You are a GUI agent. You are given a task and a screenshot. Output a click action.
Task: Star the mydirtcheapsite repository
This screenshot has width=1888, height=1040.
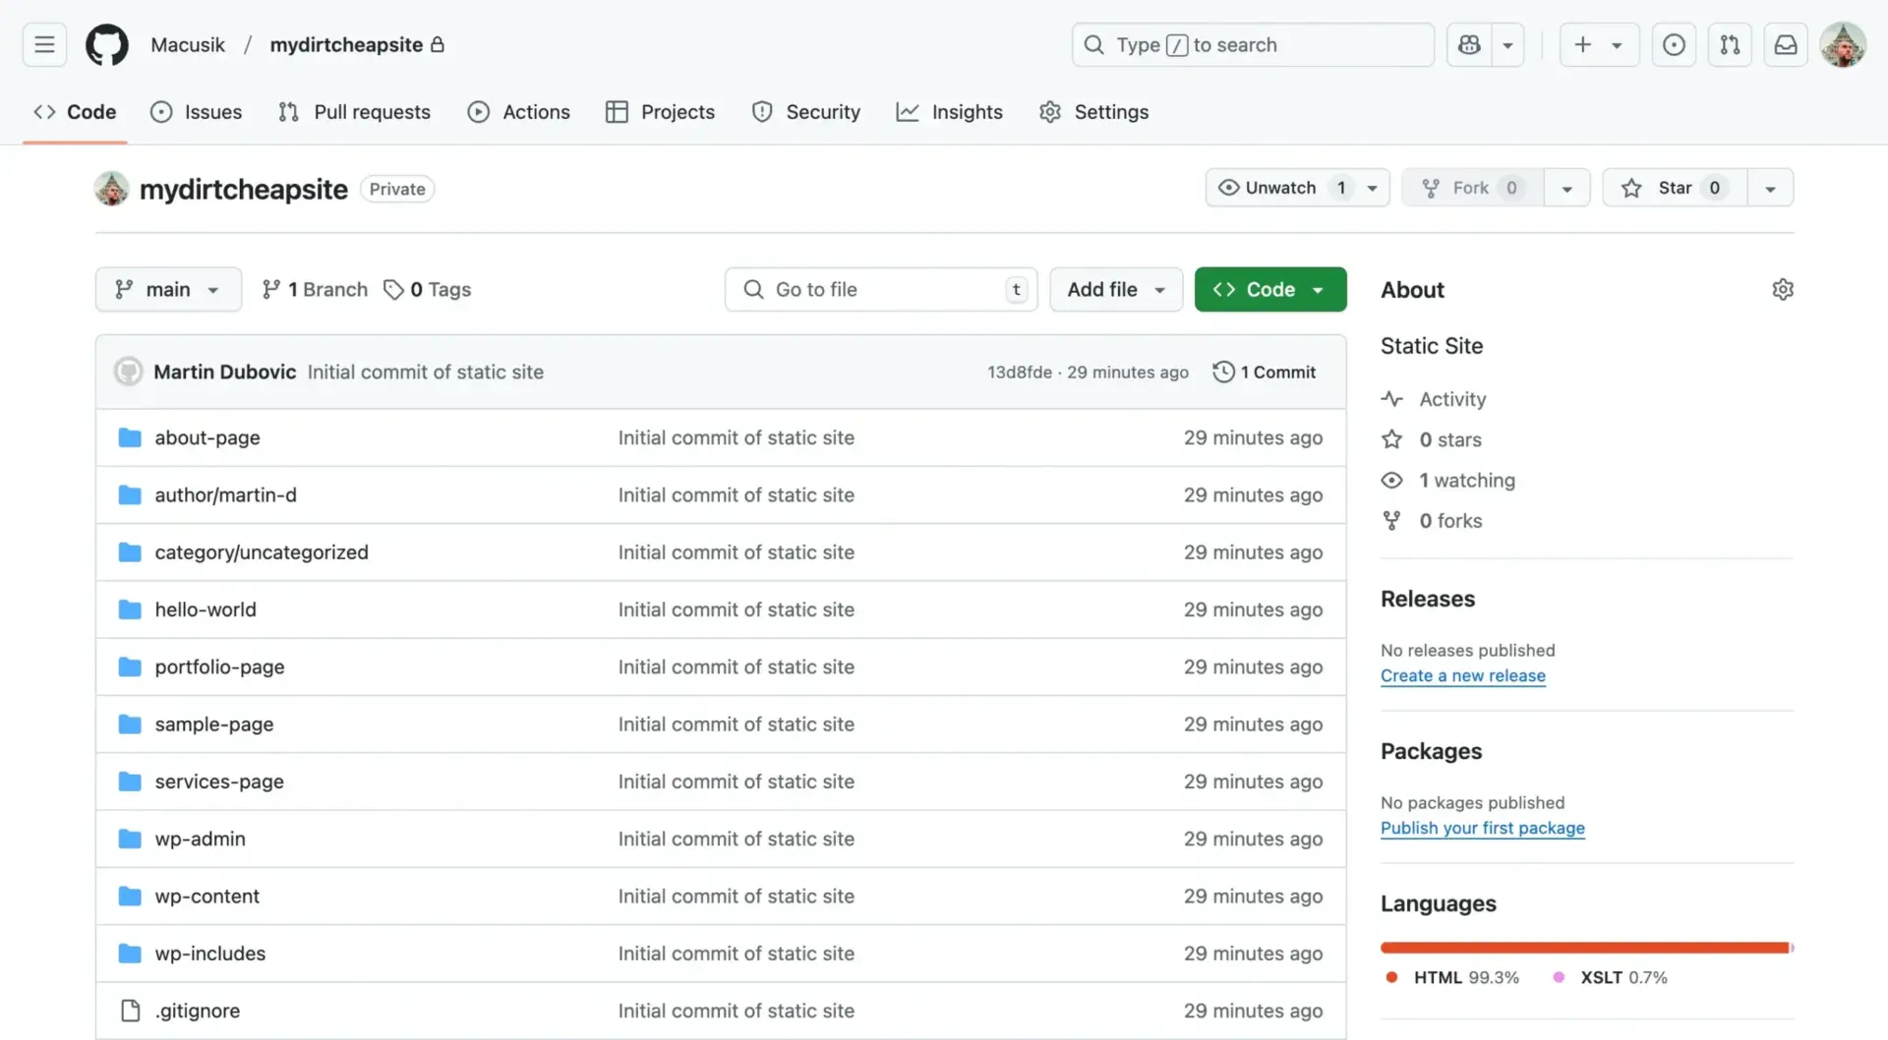(x=1674, y=188)
